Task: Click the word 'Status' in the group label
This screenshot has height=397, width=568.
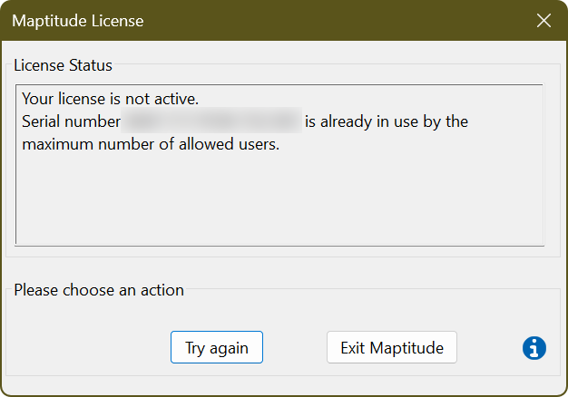Action: coord(91,65)
